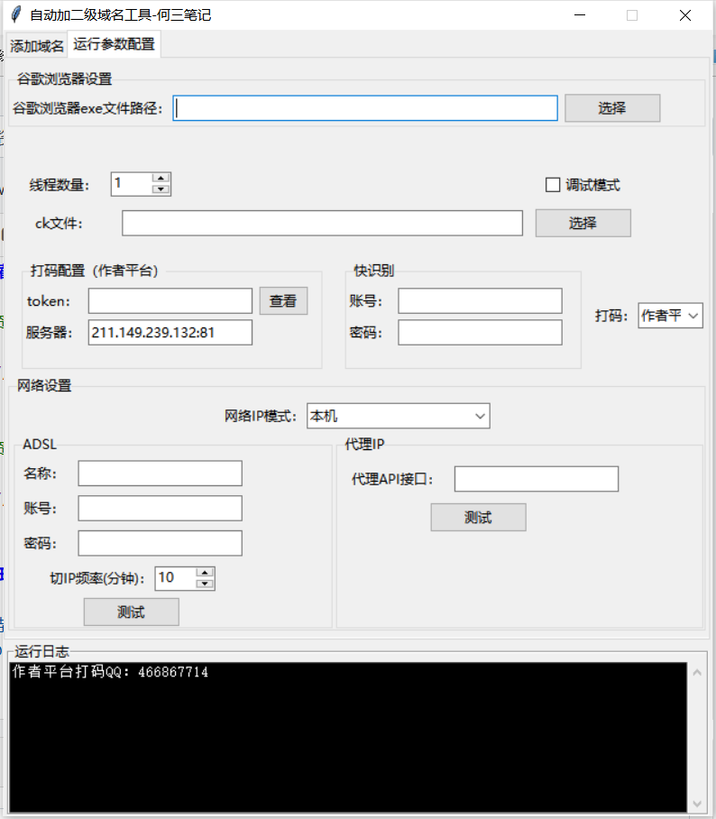Open the 网络IP模式 dropdown showing 本机
The image size is (716, 819).
pyautogui.click(x=398, y=416)
